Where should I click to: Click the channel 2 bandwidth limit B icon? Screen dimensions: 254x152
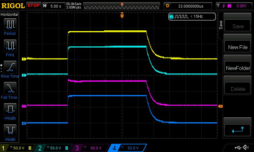pos(67,148)
